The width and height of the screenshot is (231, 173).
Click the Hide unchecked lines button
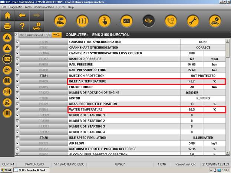tap(34, 35)
